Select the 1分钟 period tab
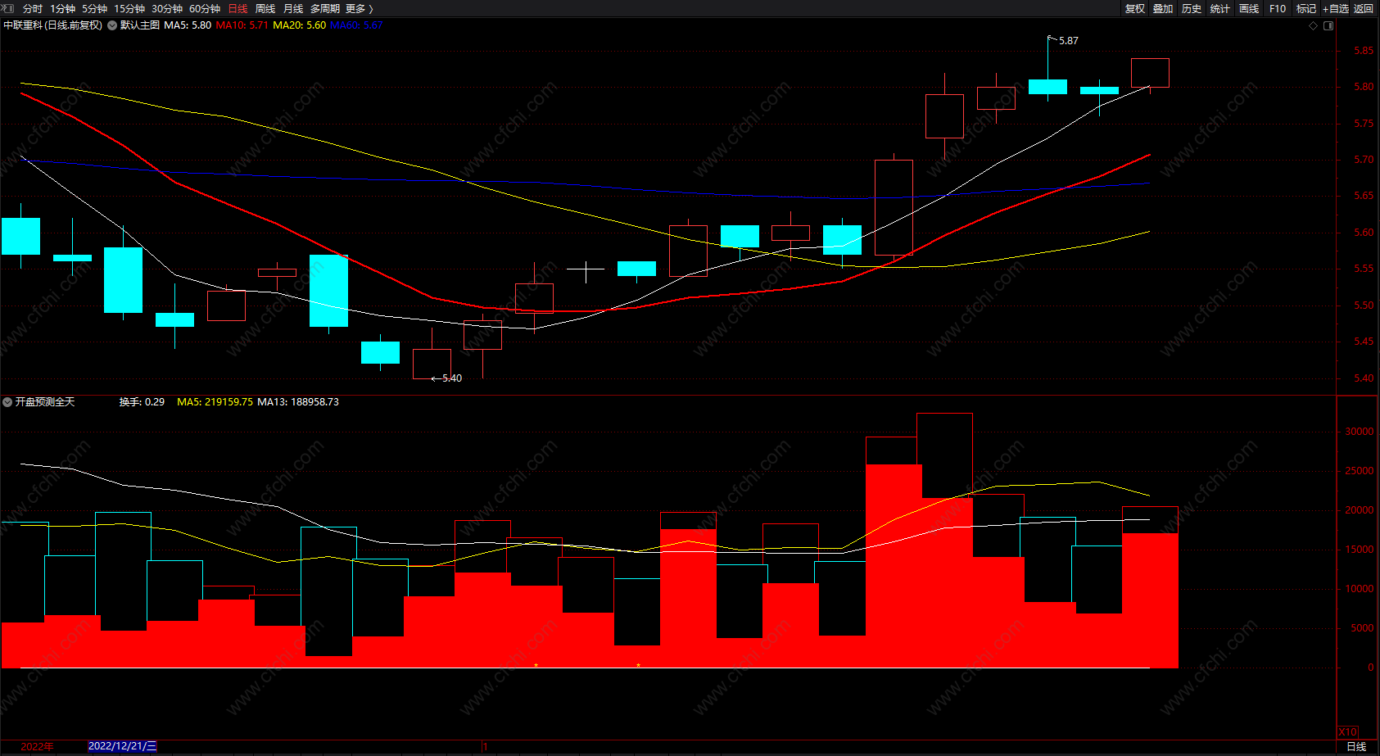 62,8
